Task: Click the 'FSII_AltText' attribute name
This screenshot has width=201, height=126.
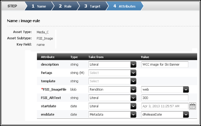Action: click(51, 98)
